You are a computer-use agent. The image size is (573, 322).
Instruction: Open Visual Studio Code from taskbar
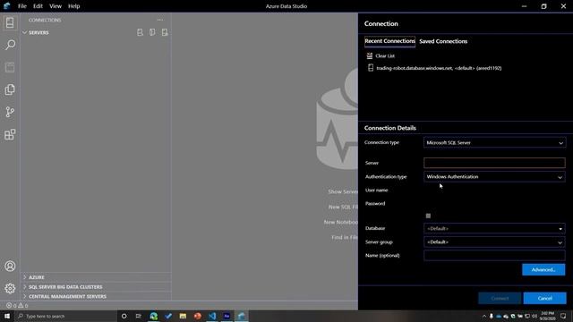(x=212, y=316)
